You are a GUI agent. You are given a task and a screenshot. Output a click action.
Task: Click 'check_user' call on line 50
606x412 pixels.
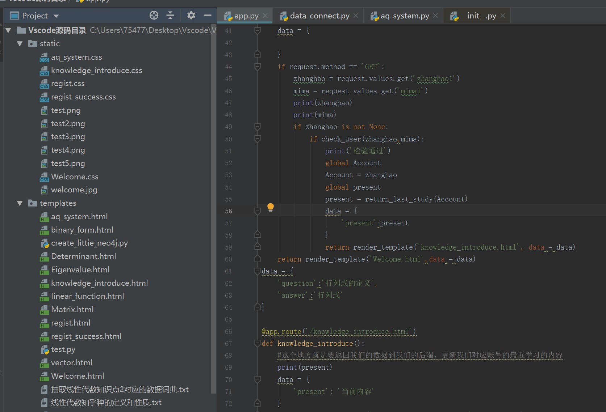point(341,139)
